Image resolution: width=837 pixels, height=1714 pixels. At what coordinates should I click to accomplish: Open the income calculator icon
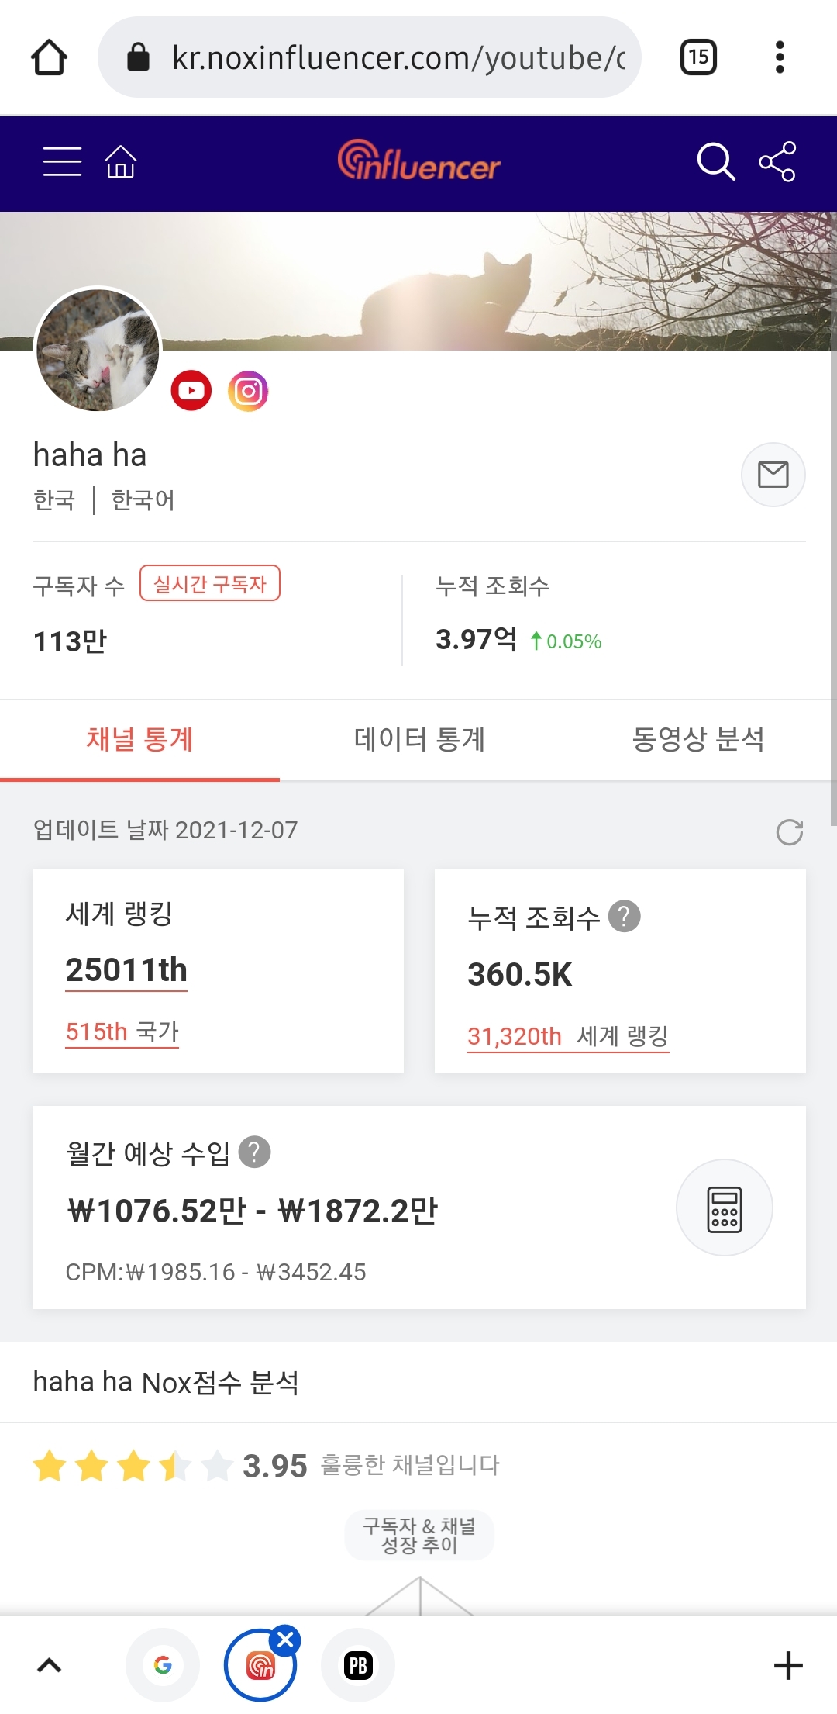point(724,1208)
